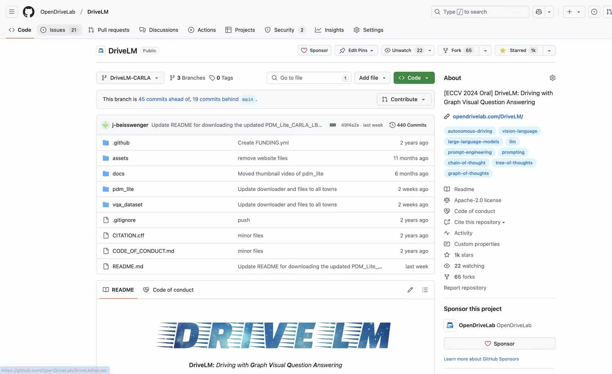Expand the Starred lists arrow

(549, 51)
